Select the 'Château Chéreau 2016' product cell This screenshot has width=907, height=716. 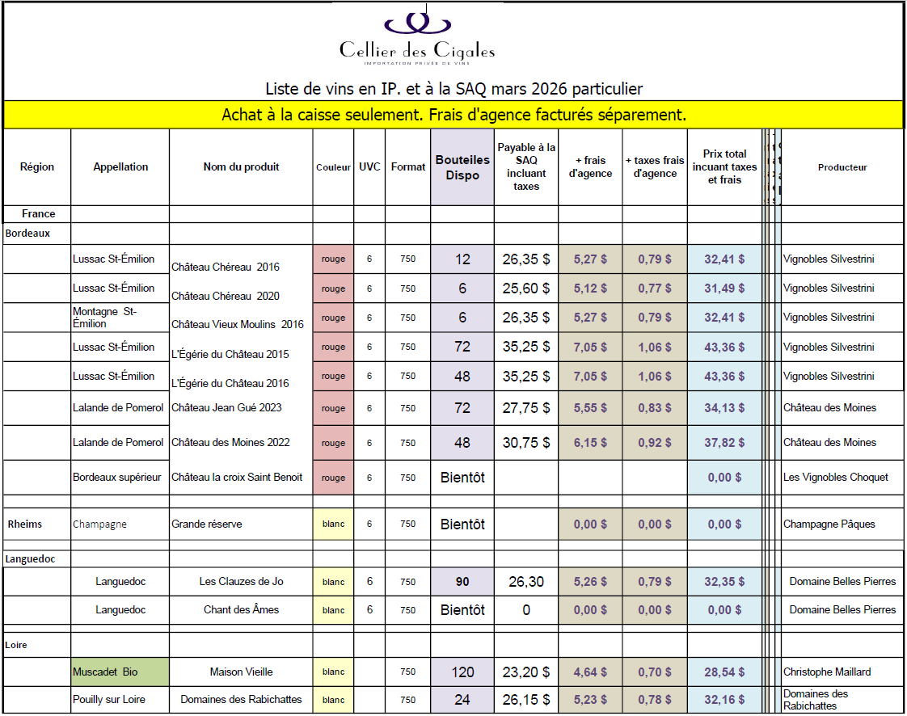click(x=241, y=259)
